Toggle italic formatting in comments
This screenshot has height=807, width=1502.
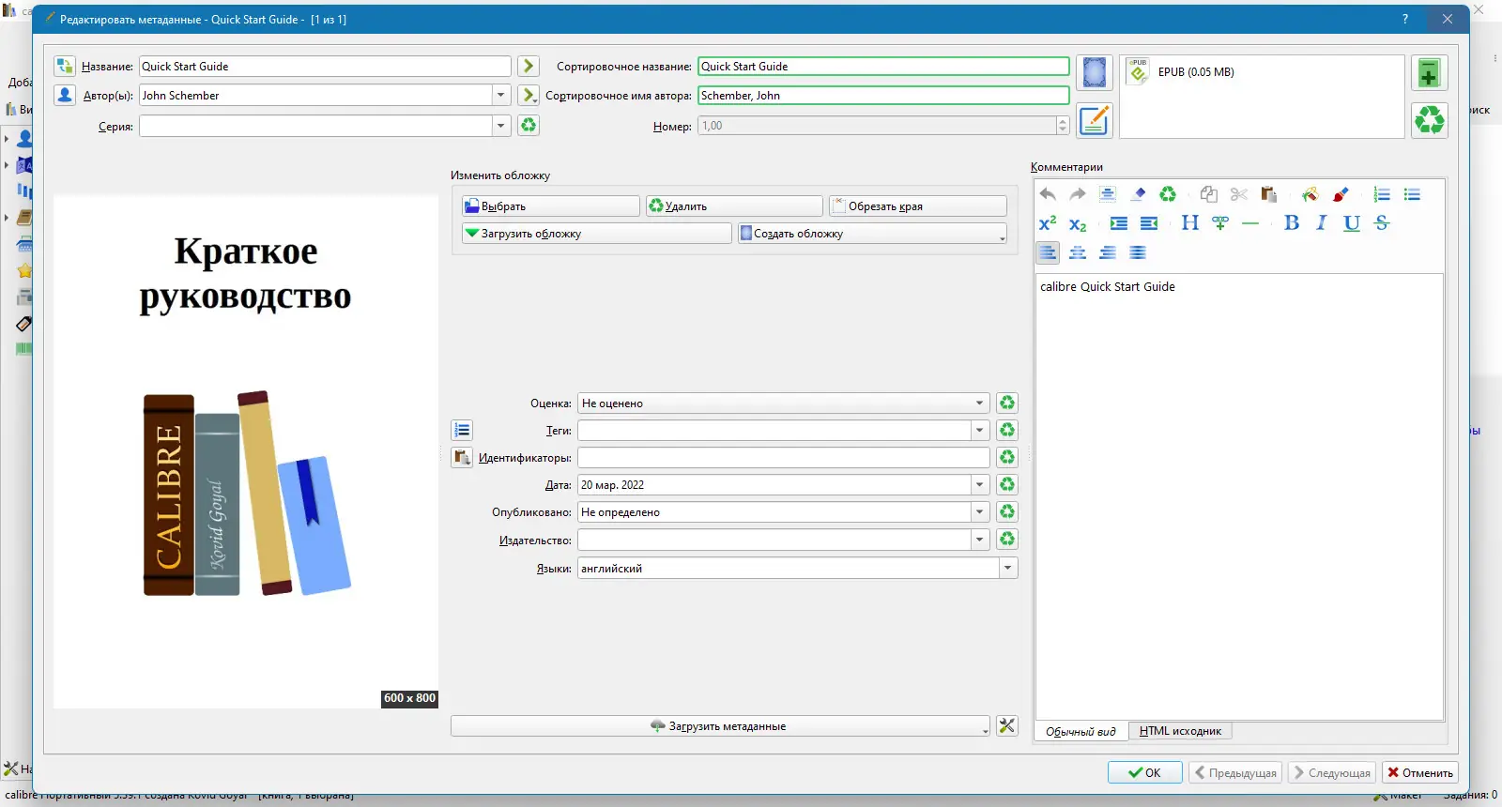(x=1322, y=223)
